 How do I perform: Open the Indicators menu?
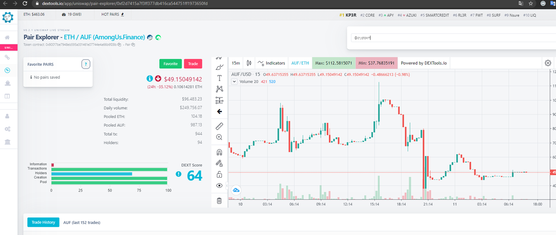pyautogui.click(x=271, y=63)
